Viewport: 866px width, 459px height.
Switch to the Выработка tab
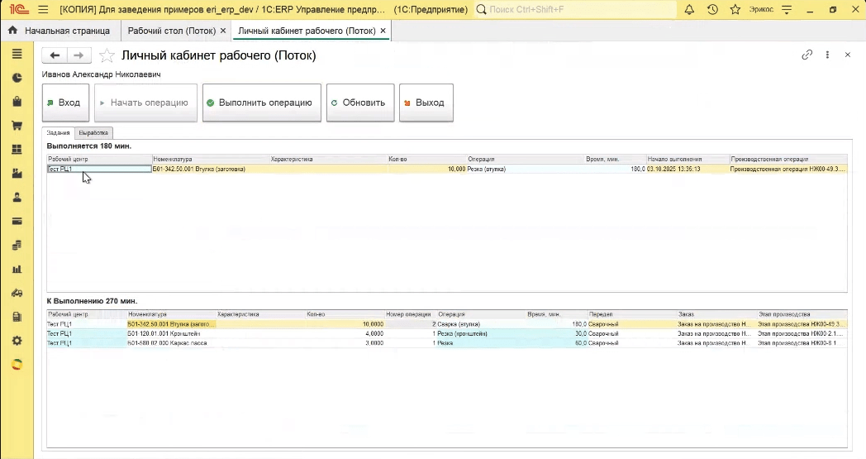pos(93,132)
